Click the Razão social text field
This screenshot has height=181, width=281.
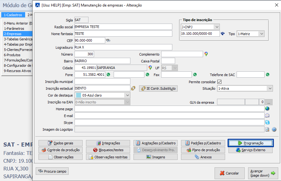tap(123, 27)
